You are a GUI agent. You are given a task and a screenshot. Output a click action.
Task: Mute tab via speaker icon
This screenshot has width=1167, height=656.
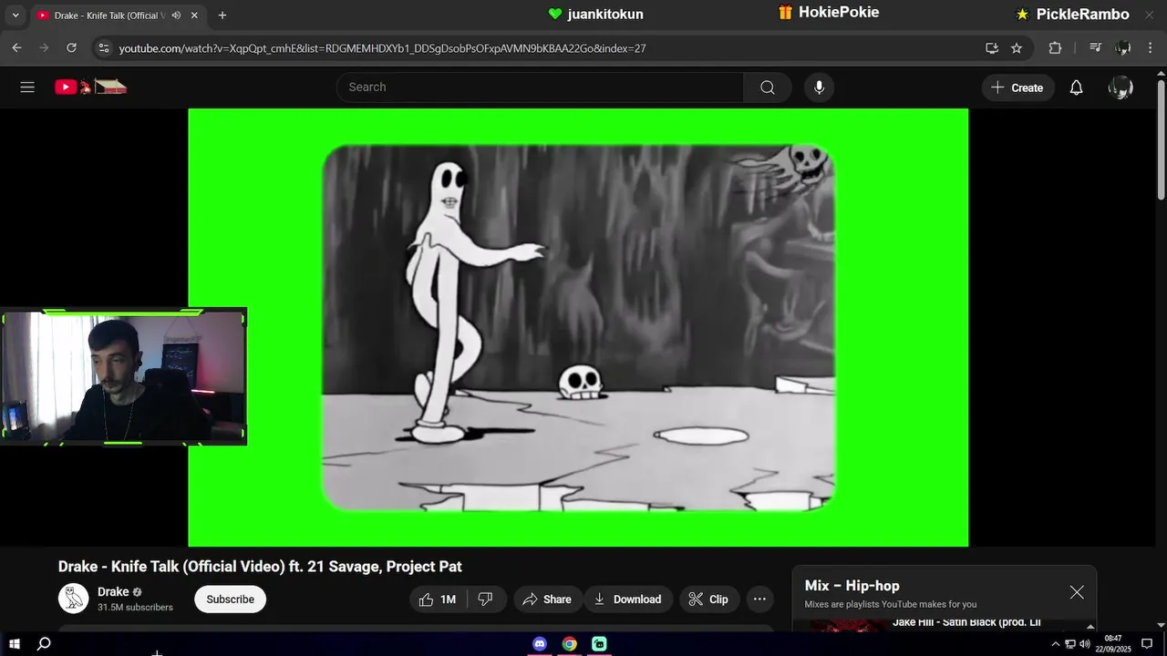pyautogui.click(x=176, y=15)
